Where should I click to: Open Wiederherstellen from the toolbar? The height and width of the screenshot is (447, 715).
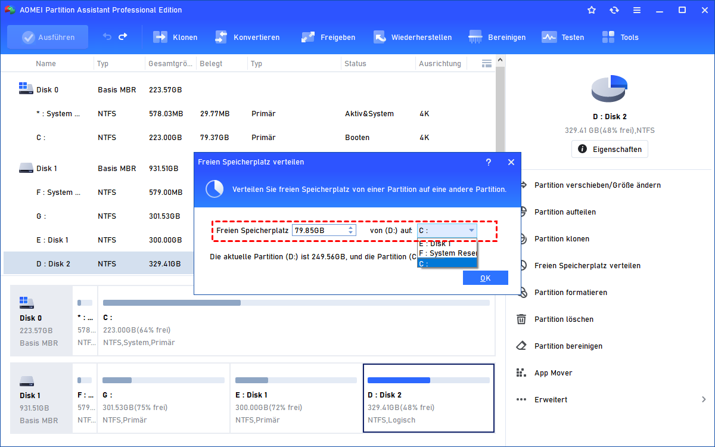(380, 37)
